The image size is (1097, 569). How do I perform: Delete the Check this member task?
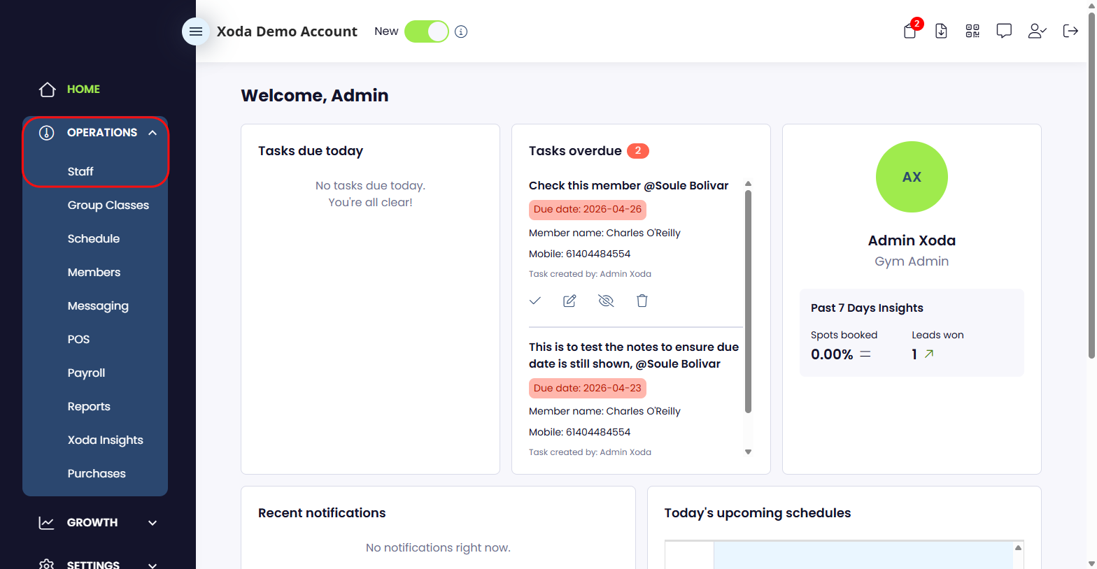(642, 301)
